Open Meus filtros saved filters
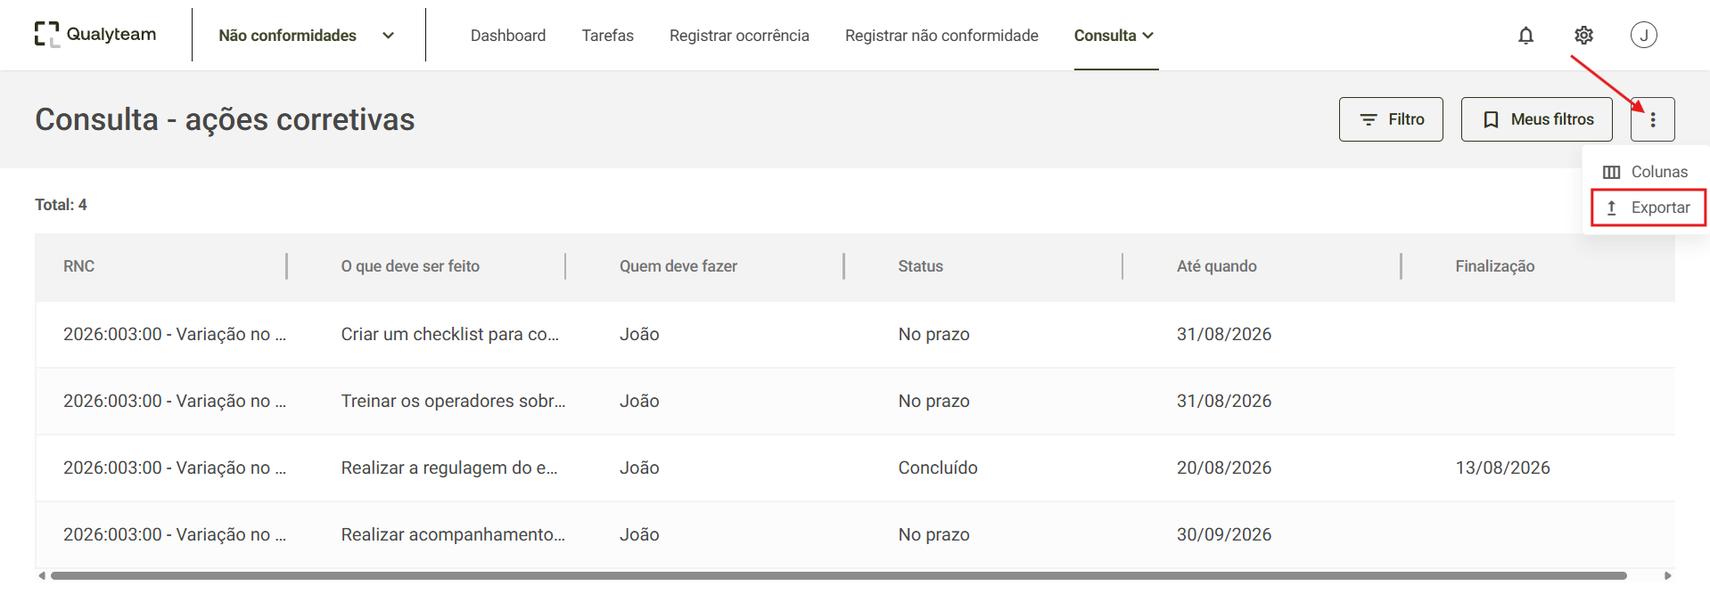This screenshot has width=1710, height=602. point(1536,119)
